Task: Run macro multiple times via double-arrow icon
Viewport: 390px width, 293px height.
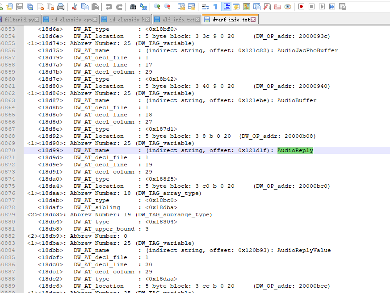Action: point(331,6)
